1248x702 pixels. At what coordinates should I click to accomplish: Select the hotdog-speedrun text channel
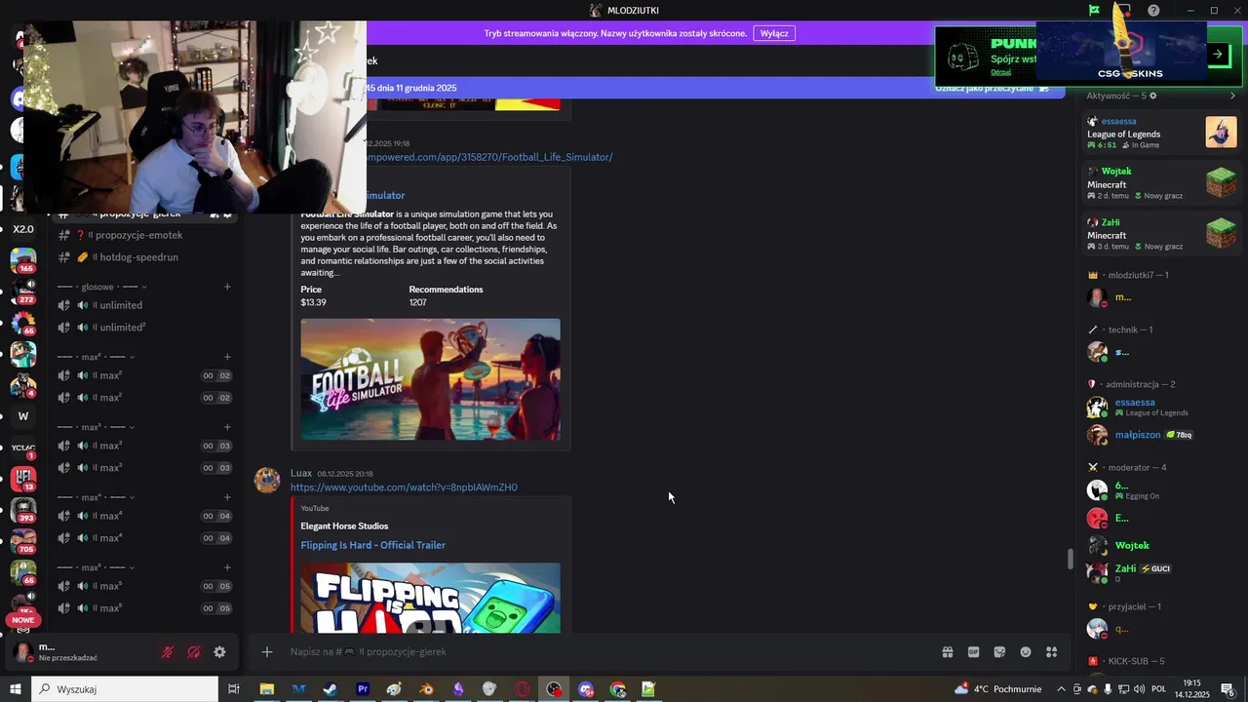click(x=145, y=257)
